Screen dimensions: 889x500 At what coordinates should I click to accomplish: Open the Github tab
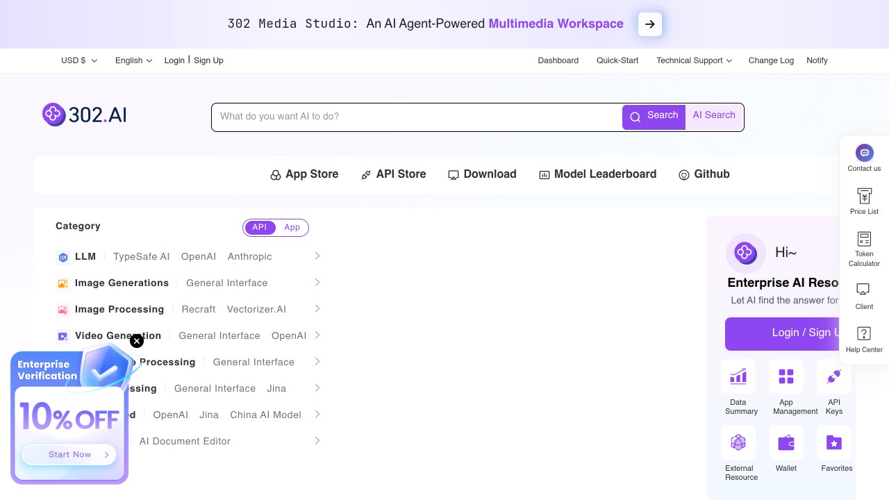(704, 174)
